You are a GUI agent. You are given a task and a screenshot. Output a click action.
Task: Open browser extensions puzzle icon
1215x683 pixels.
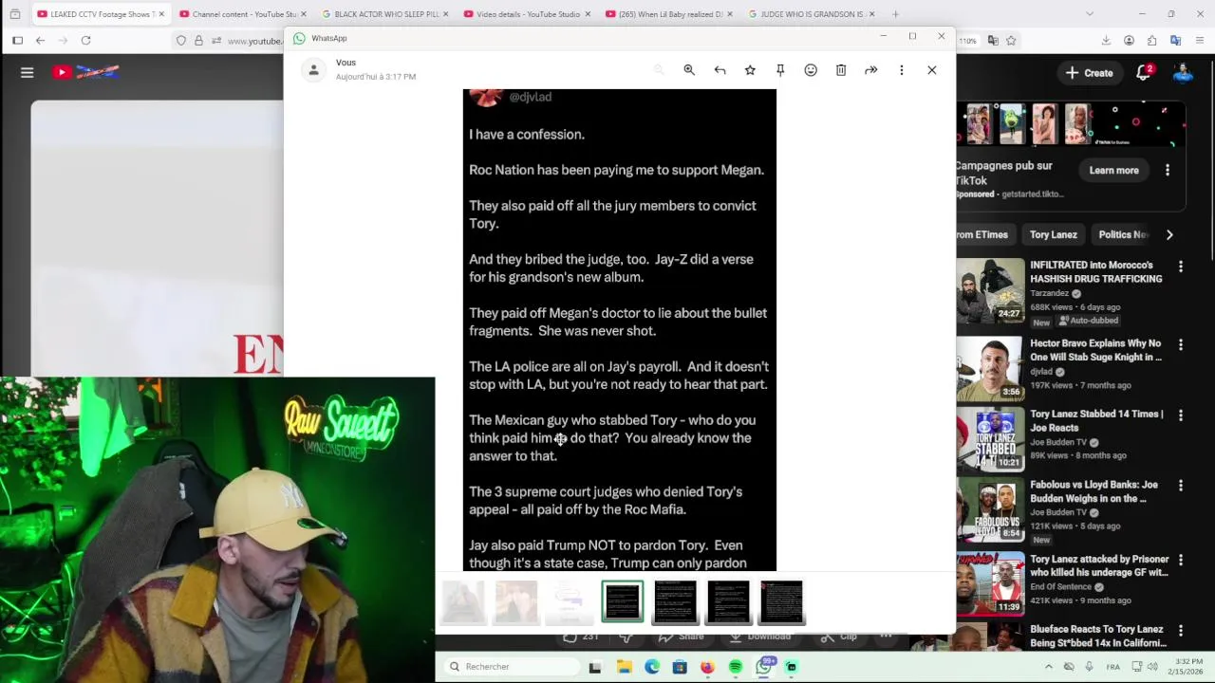tap(1151, 41)
